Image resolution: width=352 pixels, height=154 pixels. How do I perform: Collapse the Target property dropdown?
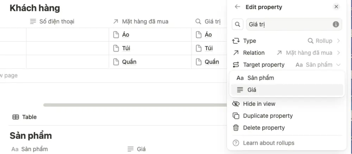(x=287, y=65)
